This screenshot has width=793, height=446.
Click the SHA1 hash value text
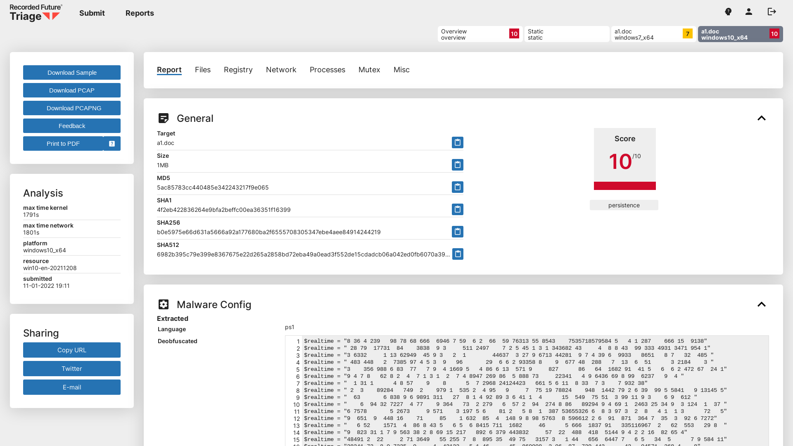coord(224,210)
